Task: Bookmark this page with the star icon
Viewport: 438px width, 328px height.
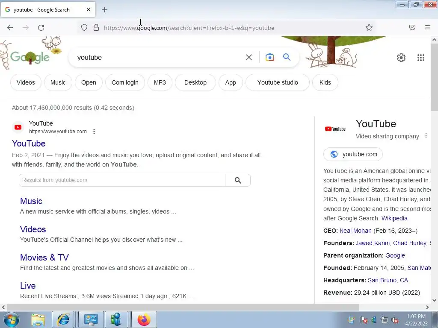Action: coord(369,27)
